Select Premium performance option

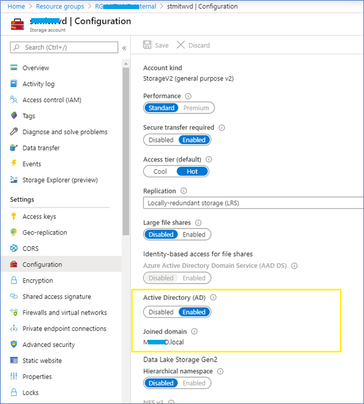click(196, 108)
